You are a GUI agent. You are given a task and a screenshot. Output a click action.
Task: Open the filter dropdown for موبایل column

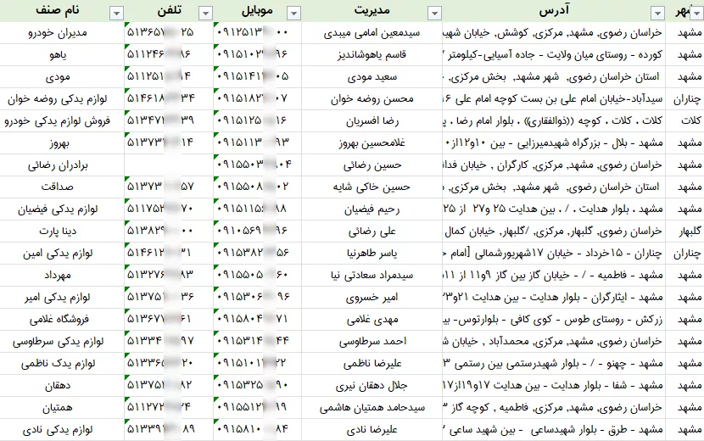[293, 14]
